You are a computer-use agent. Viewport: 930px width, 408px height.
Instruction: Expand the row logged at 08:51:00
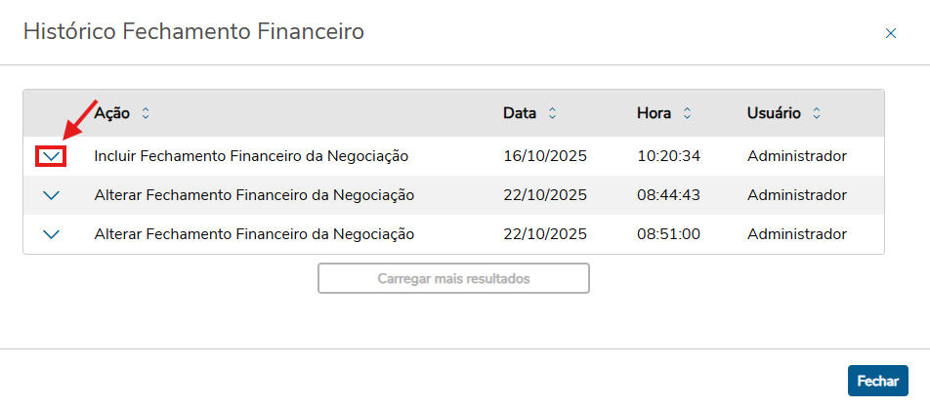(x=52, y=234)
